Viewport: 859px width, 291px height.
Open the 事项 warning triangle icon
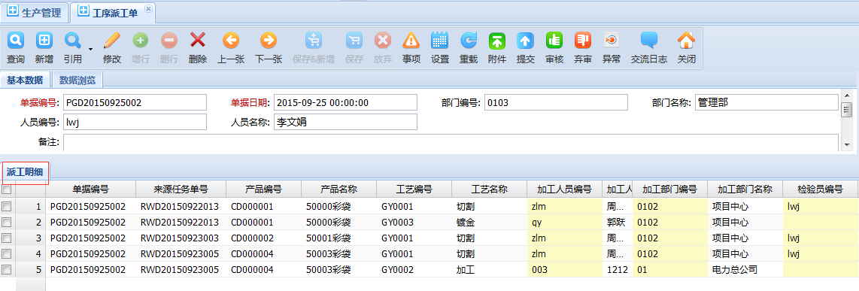(x=411, y=40)
